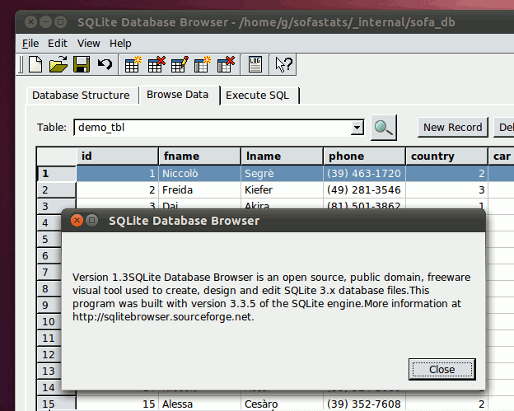Screen dimensions: 514x411
Task: Click the cell containing Alessa
Action: tap(199, 404)
